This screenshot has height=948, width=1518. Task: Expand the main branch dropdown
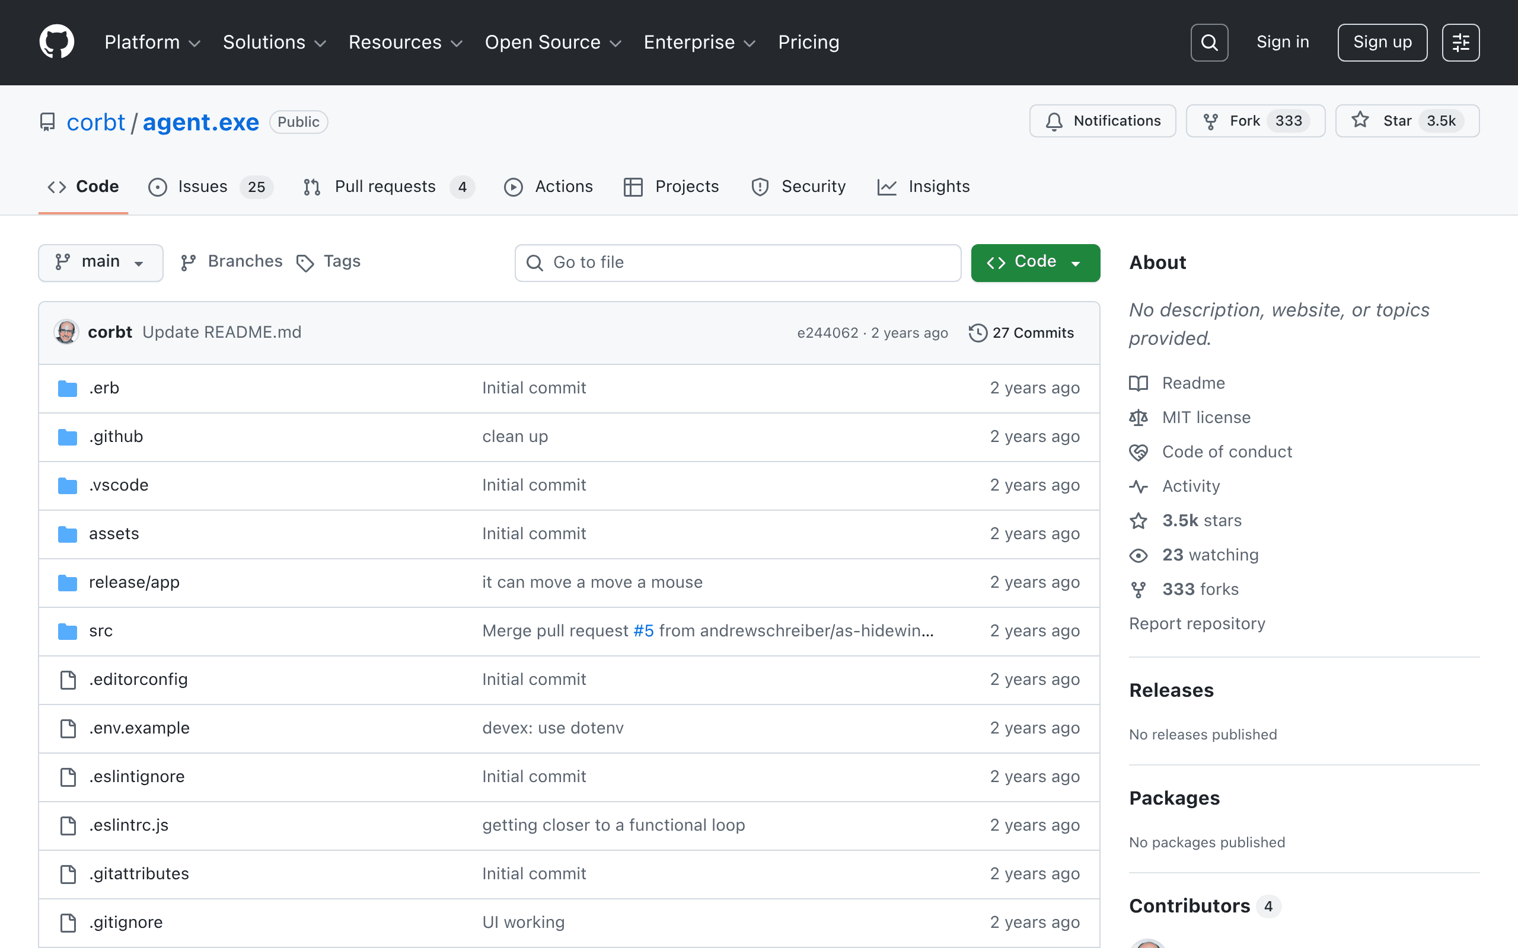[100, 262]
